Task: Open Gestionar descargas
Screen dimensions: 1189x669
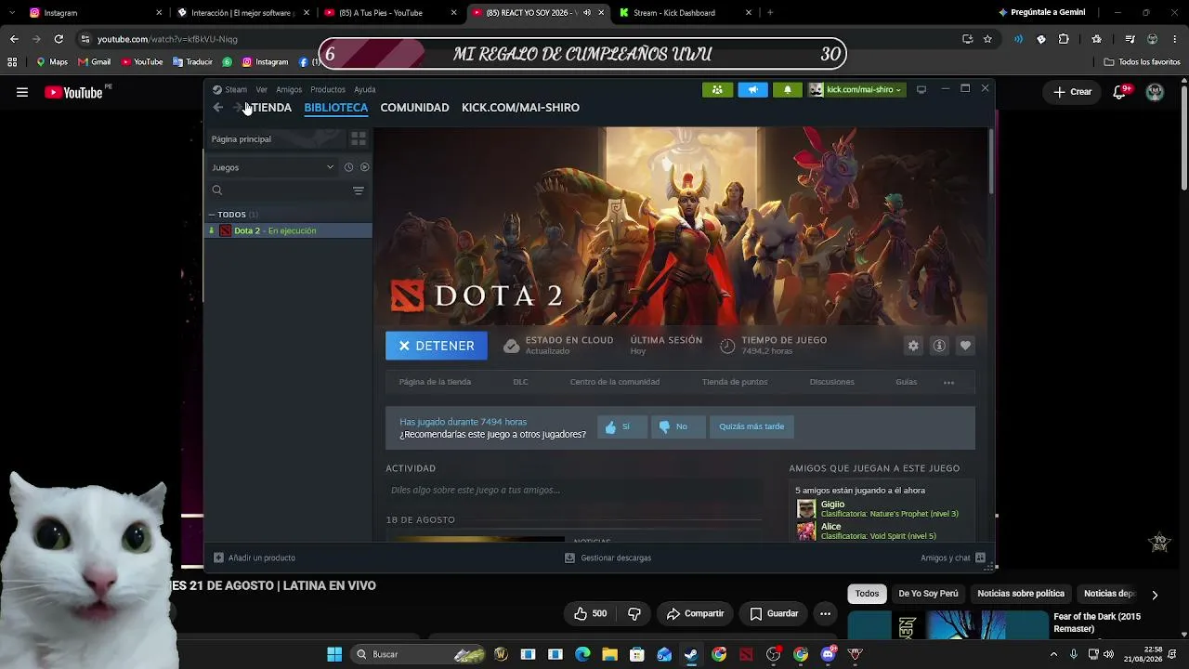Action: [x=608, y=557]
